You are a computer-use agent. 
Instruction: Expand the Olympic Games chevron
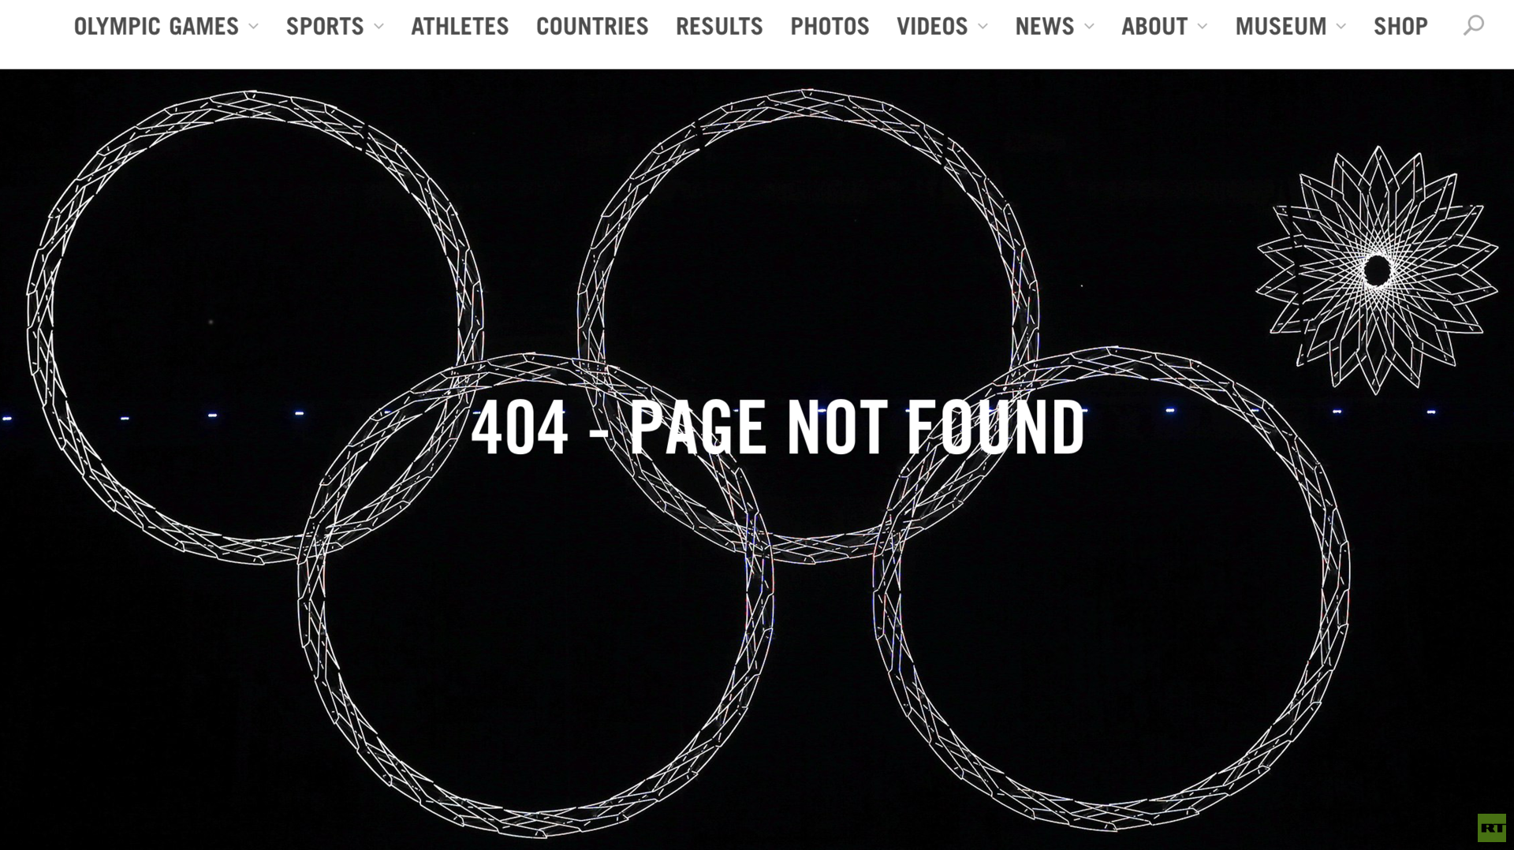(253, 27)
